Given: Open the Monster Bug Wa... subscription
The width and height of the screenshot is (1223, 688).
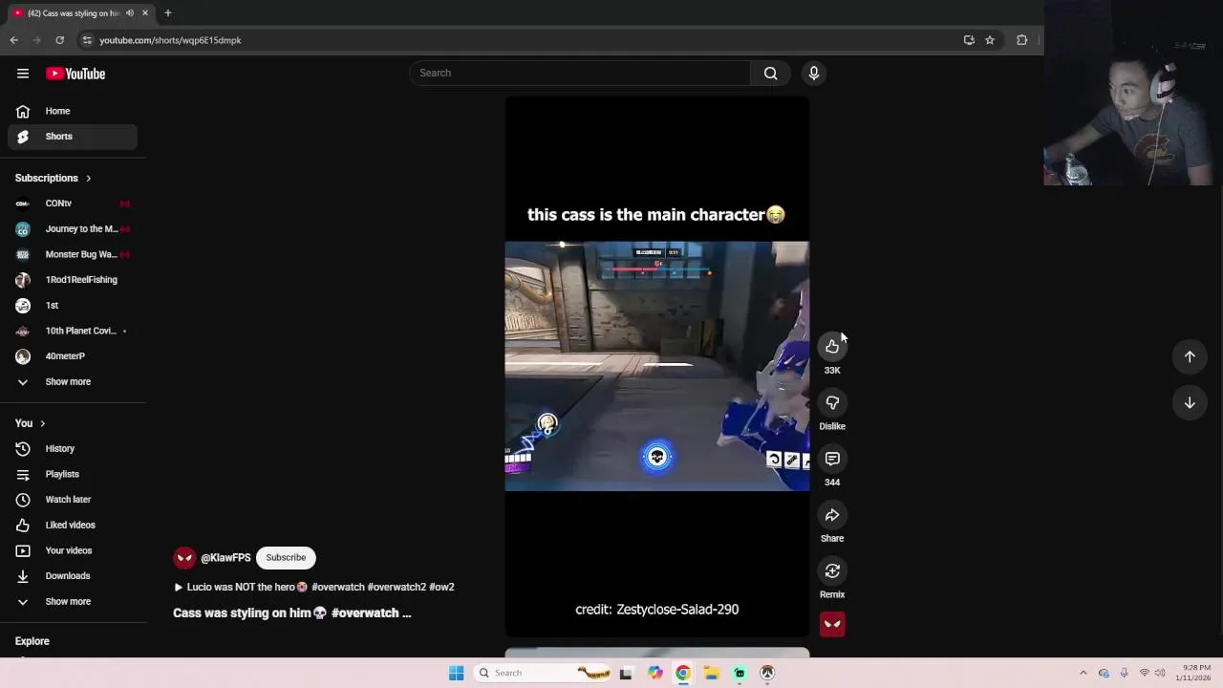Looking at the screenshot, I should click(x=73, y=254).
